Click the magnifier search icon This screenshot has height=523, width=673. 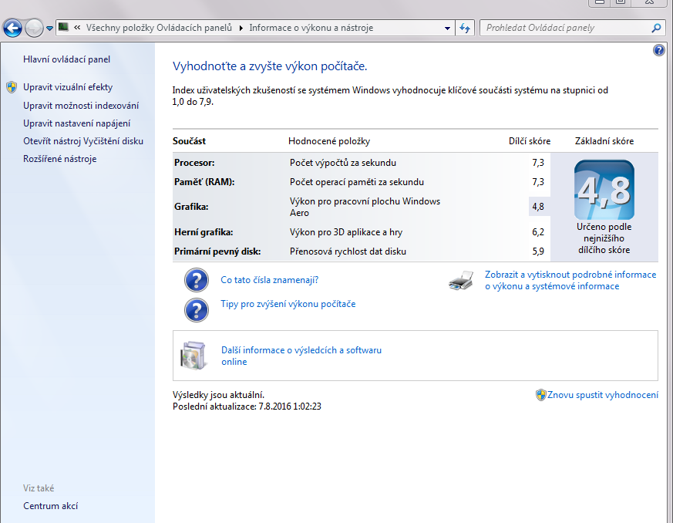coord(656,28)
